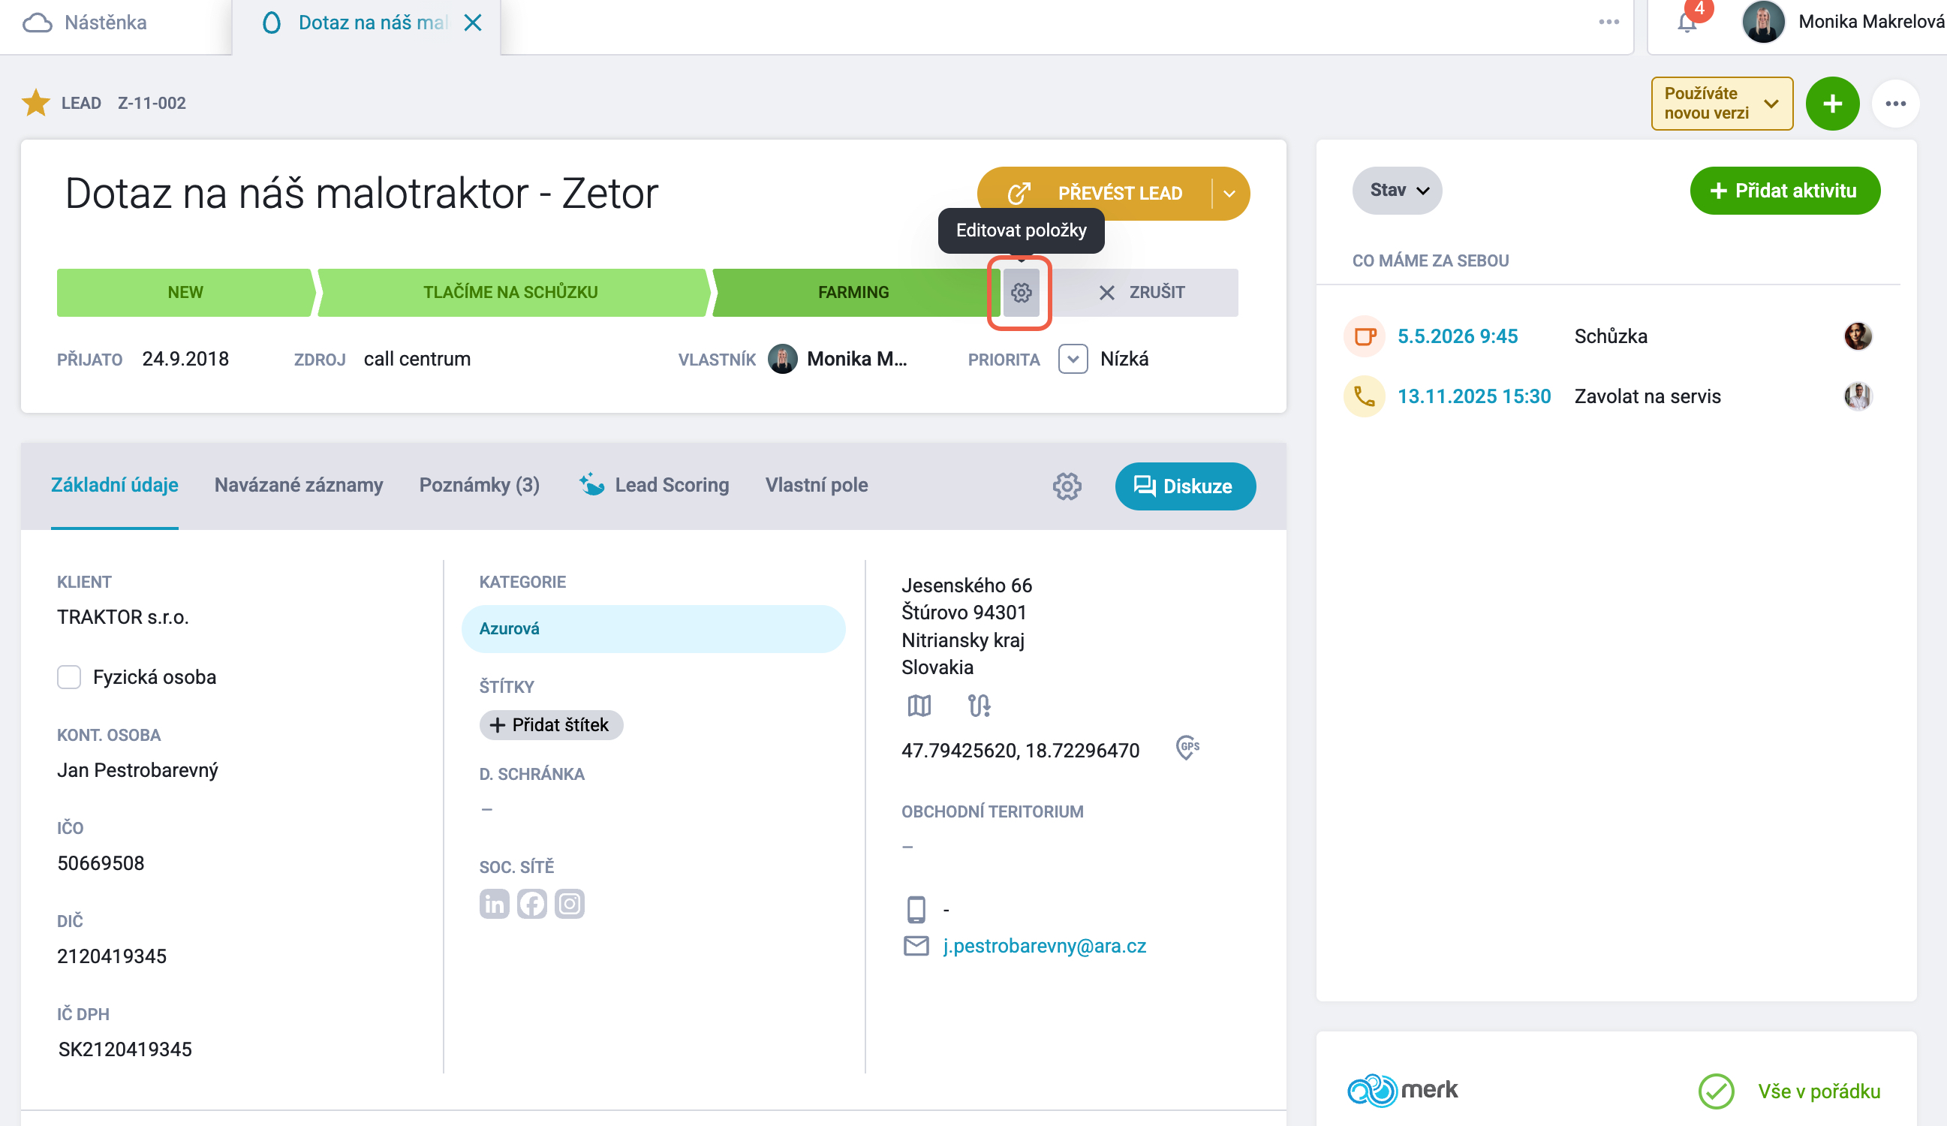
Task: Click the green plus add button
Action: (x=1833, y=104)
